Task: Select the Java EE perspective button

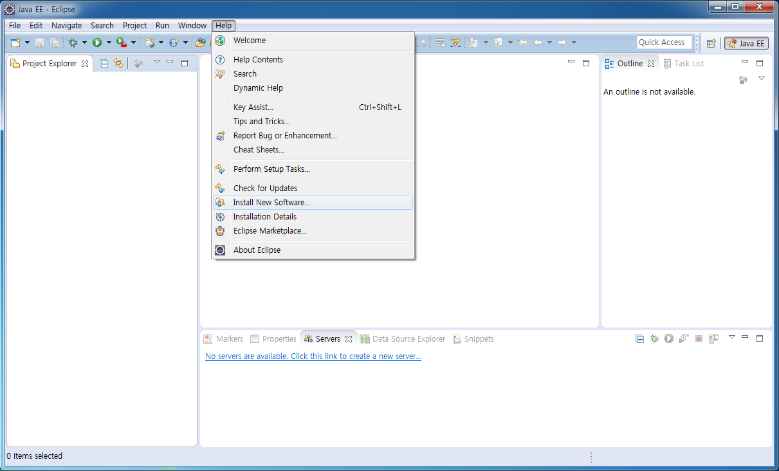Action: coord(746,43)
